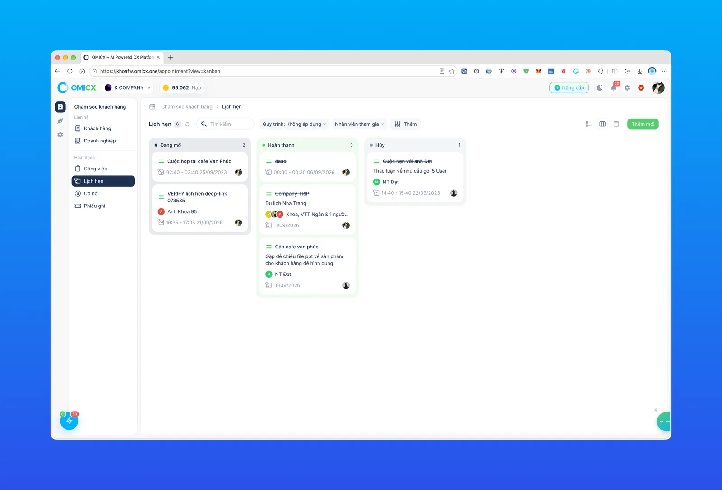722x490 pixels.
Task: Open the Company TRIP card
Action: [308, 210]
